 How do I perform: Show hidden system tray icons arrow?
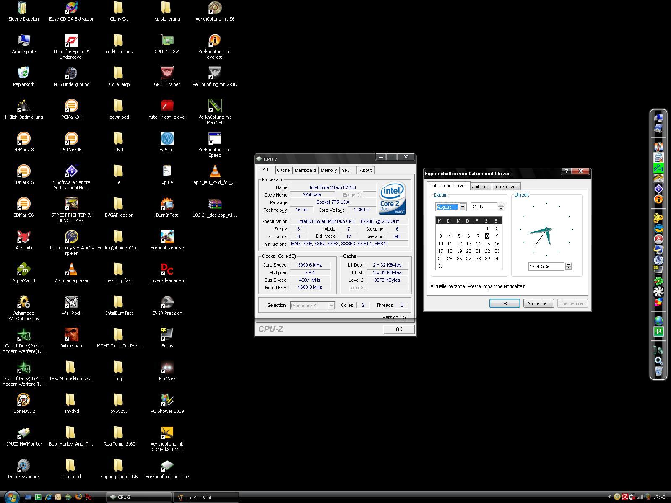click(609, 497)
